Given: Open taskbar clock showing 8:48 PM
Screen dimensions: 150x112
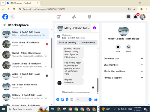Looking at the screenshot, I should 137,109.
